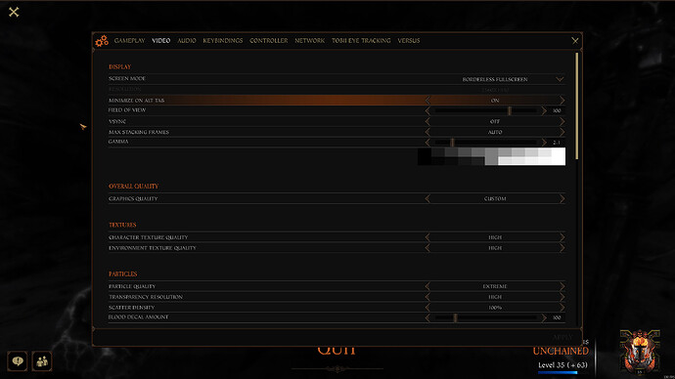Viewport: 675px width, 379px height.
Task: Click the Blood Decal Amount slider
Action: tap(485, 318)
